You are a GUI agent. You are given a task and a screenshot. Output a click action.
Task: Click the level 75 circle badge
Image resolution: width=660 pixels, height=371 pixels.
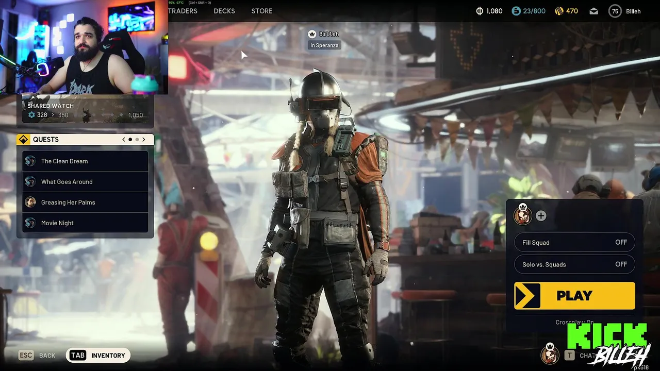click(615, 11)
